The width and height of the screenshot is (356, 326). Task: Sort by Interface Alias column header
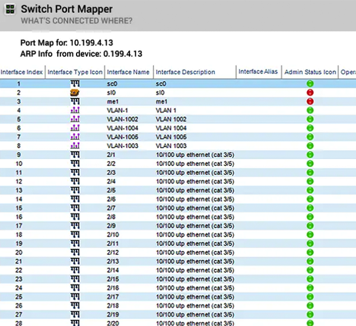(x=259, y=72)
